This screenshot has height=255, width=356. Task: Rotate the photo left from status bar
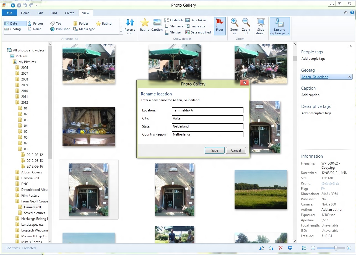[262, 248]
